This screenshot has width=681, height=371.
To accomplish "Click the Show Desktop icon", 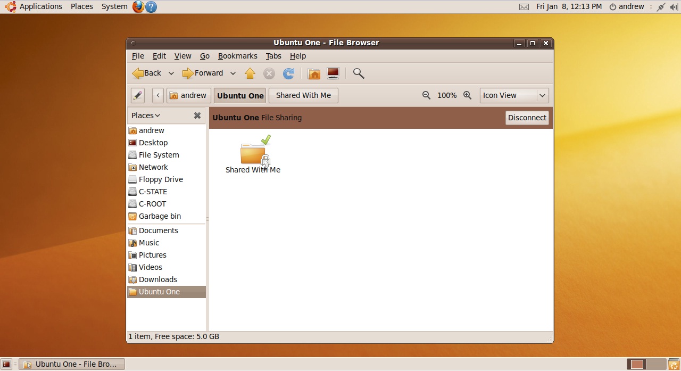I will click(6, 364).
